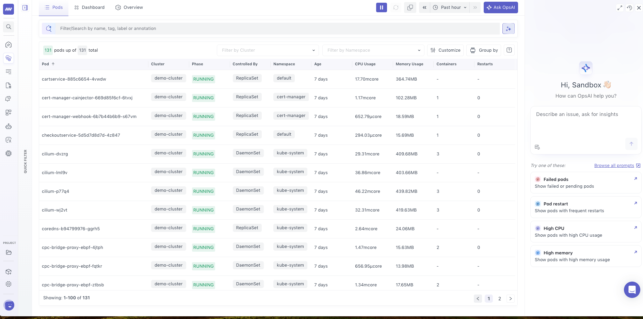
Task: Go to page 2 of pods
Action: tap(500, 299)
